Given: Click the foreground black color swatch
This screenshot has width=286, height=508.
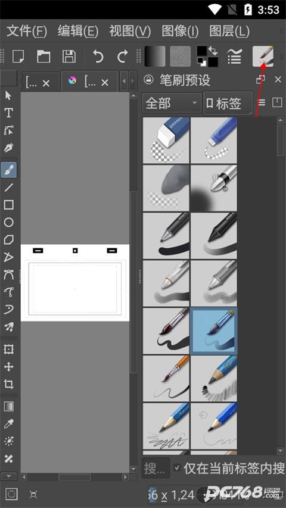Looking at the screenshot, I should (201, 51).
